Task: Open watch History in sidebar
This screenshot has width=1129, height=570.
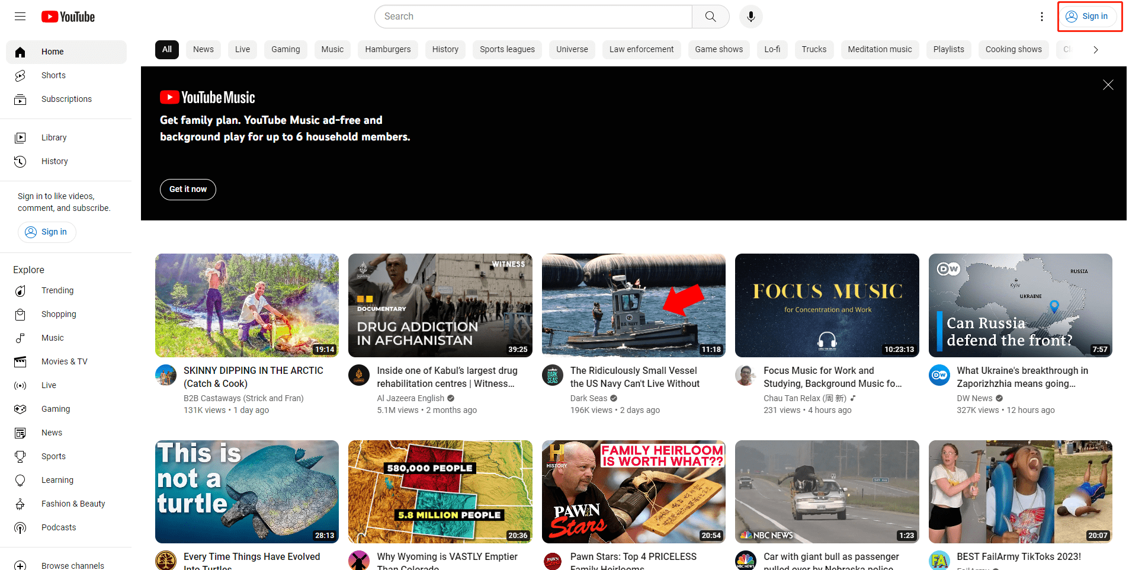Action: click(54, 161)
